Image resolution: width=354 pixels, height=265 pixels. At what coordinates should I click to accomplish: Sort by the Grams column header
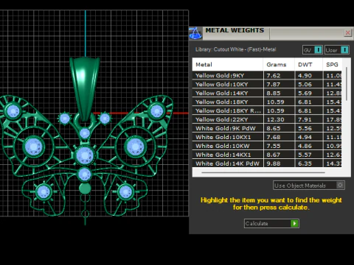point(279,65)
